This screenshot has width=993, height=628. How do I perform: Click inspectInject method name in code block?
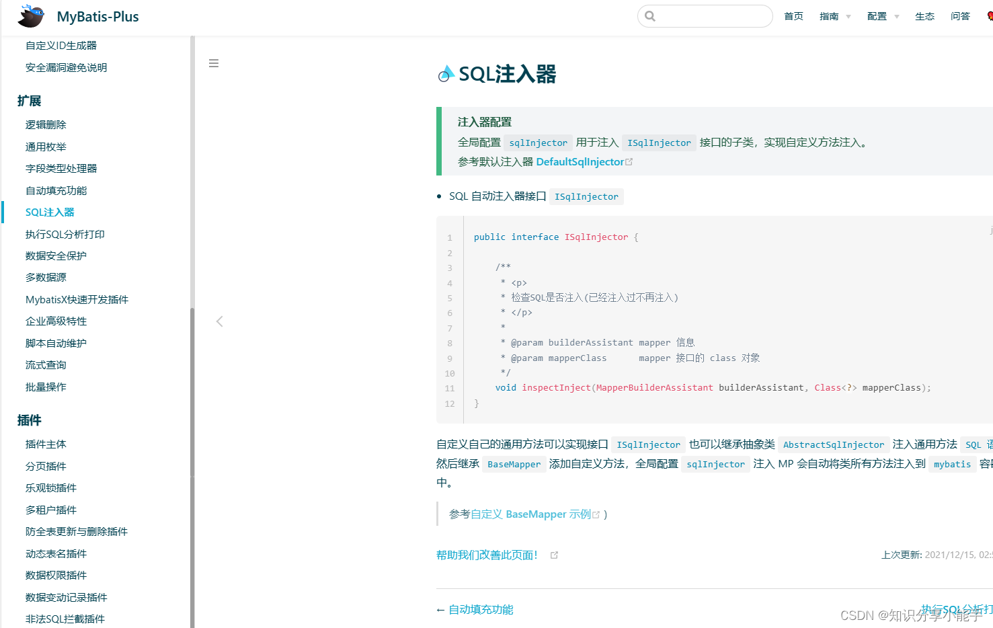tap(556, 388)
